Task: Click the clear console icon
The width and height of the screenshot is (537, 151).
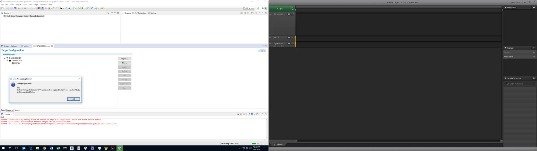Action: point(238,114)
